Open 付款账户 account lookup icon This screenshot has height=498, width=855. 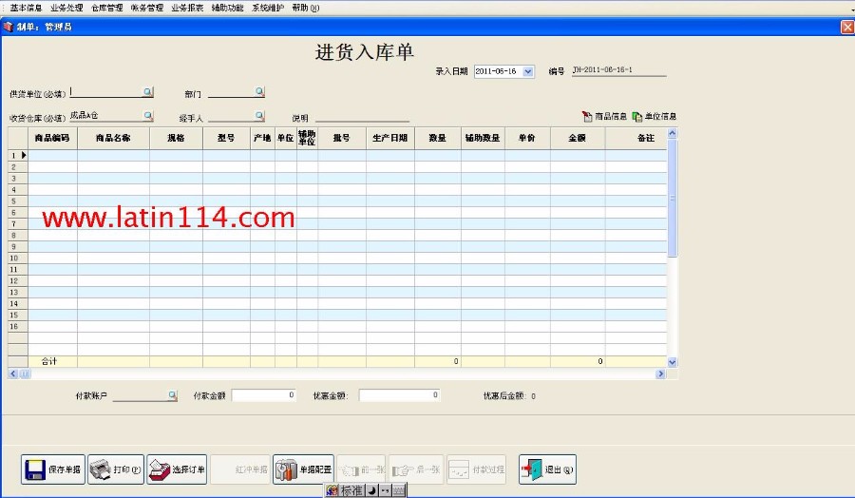click(172, 395)
